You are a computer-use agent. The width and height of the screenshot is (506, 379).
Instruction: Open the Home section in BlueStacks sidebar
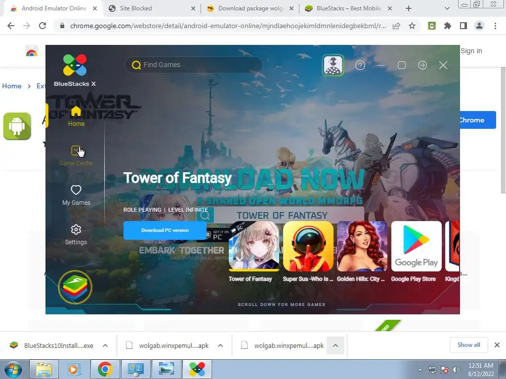coord(76,116)
